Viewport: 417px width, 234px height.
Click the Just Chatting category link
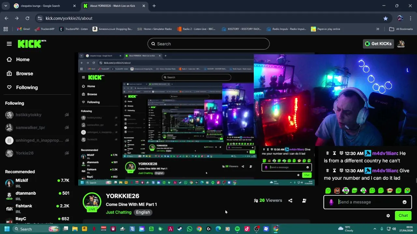tap(119, 212)
